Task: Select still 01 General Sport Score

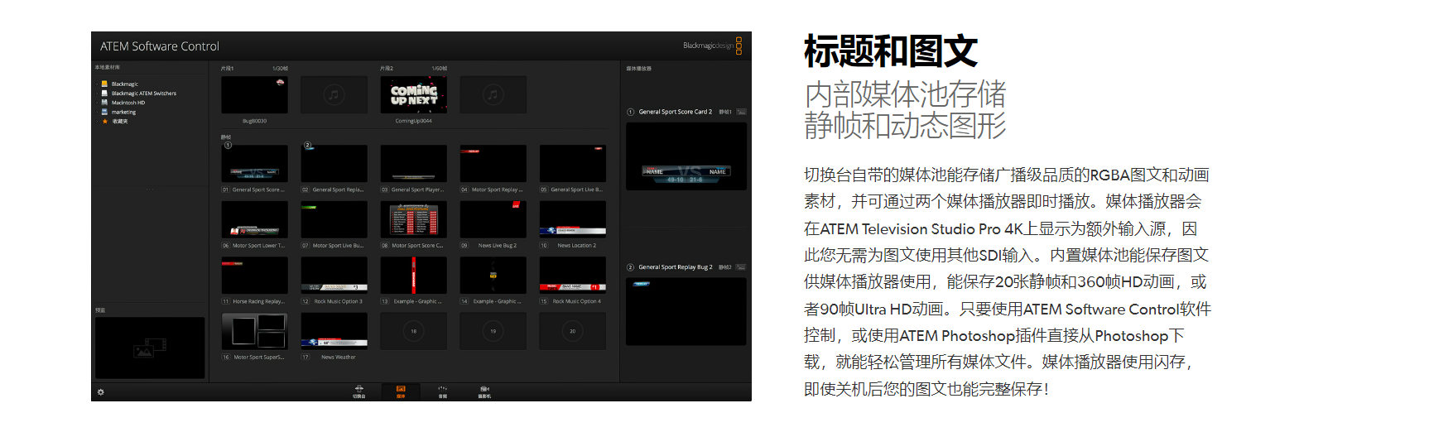Action: point(254,164)
